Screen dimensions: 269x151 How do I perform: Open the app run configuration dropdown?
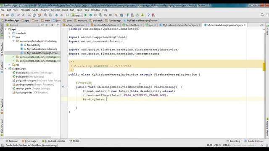tap(77, 15)
